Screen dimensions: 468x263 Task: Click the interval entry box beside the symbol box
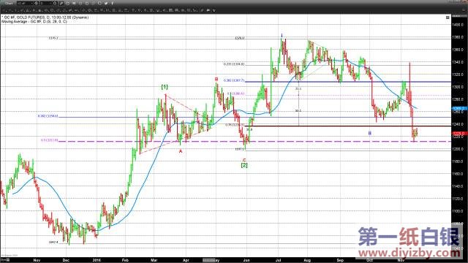(46, 3)
